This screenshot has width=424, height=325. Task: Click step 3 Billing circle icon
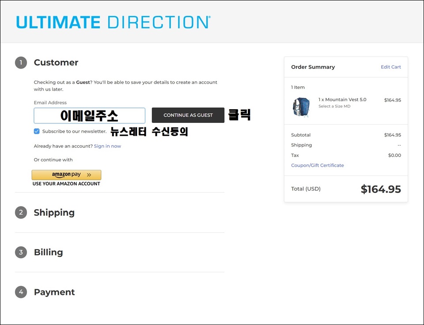click(x=21, y=252)
